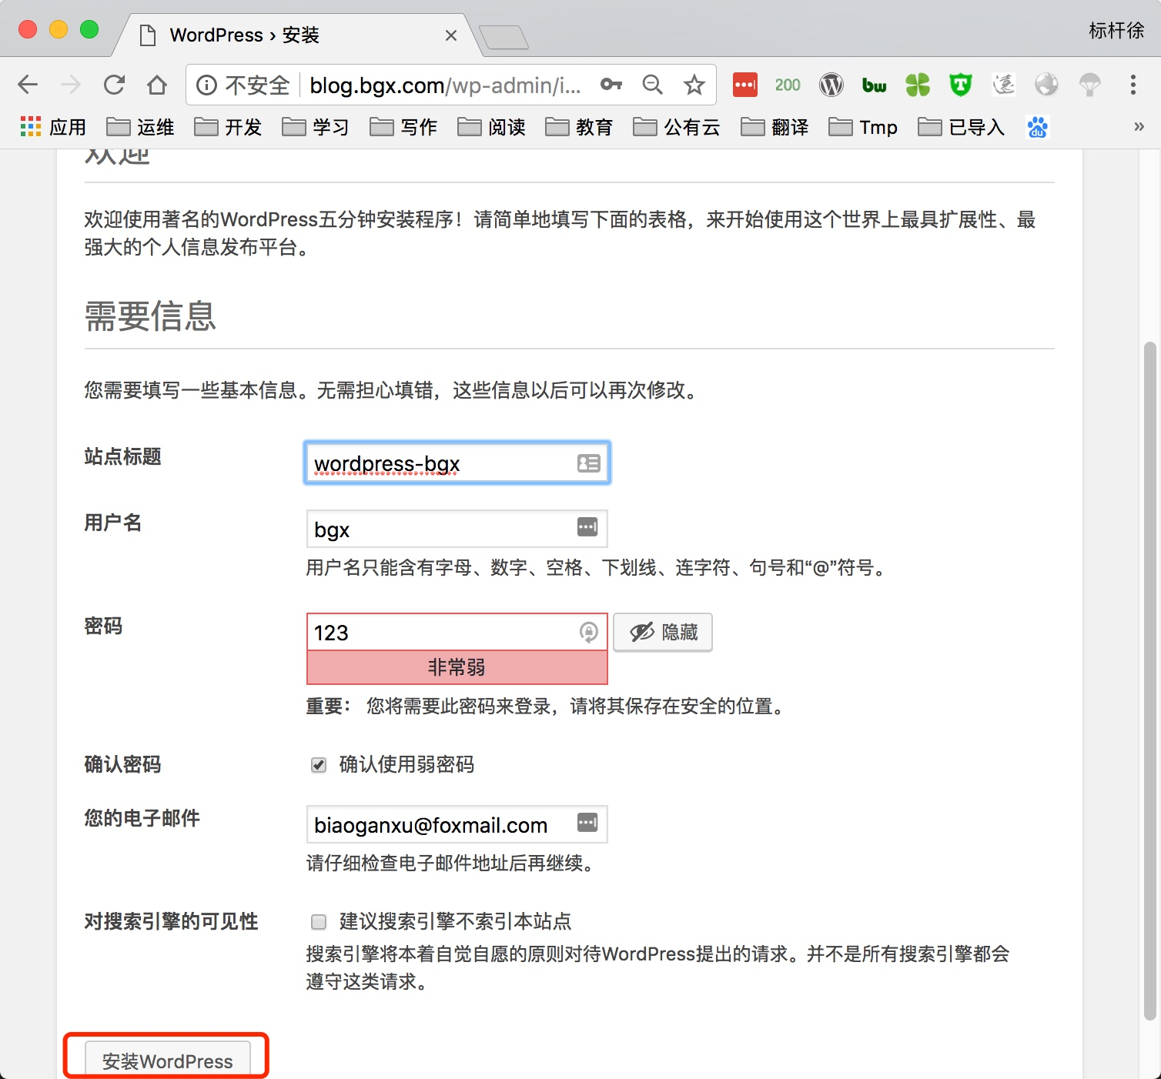1161x1079 pixels.
Task: Expand the bookmarks overflow chevron
Action: [x=1139, y=127]
